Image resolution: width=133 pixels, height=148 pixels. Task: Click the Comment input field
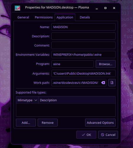83,45
